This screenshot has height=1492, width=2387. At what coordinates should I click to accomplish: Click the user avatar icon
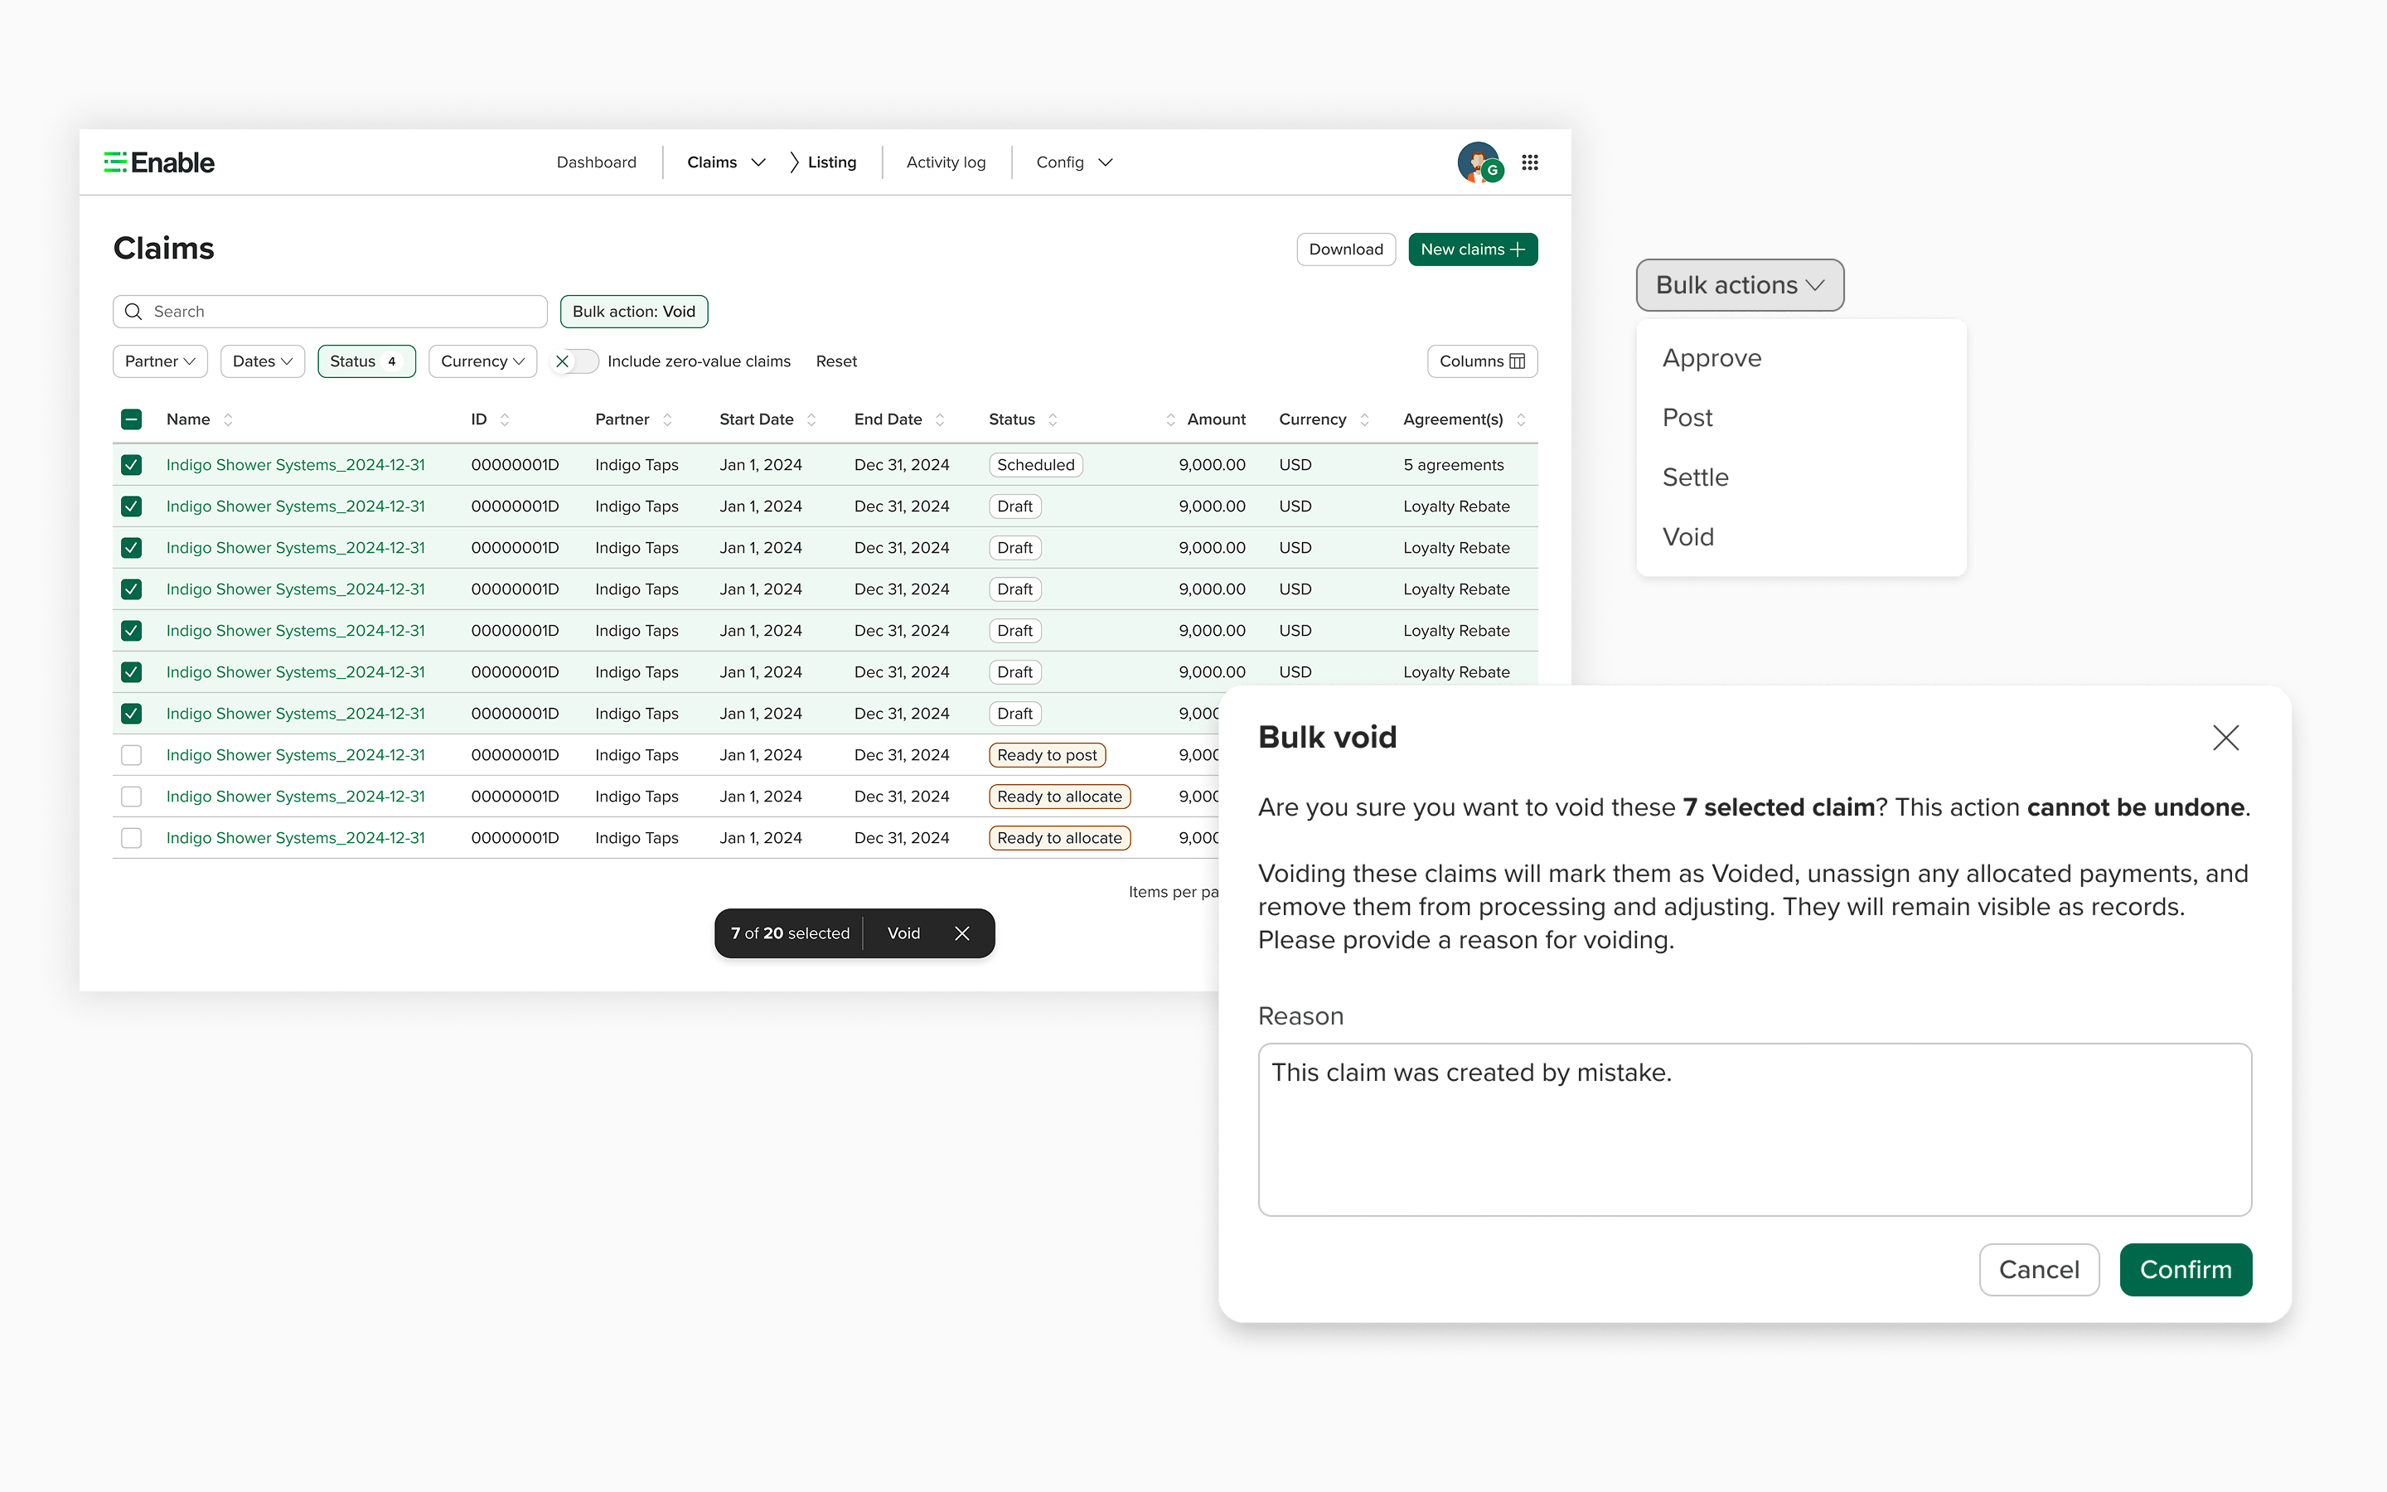pos(1478,162)
